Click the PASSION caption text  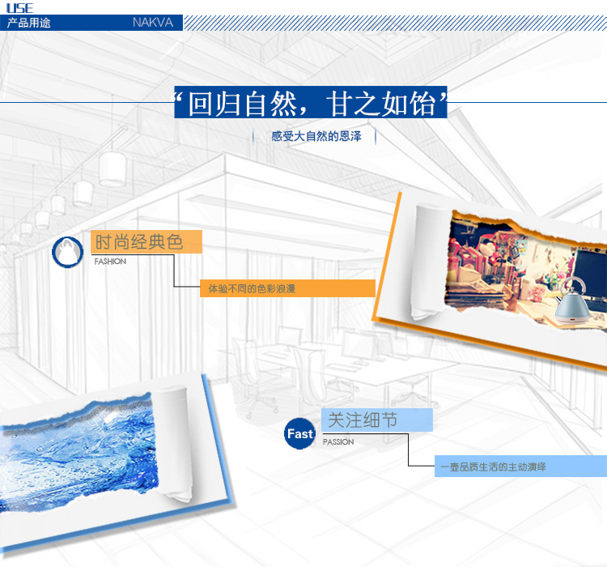[338, 441]
